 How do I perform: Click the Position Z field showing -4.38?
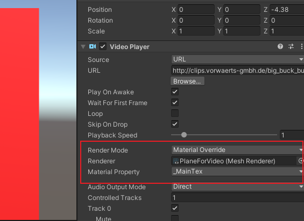pos(287,10)
